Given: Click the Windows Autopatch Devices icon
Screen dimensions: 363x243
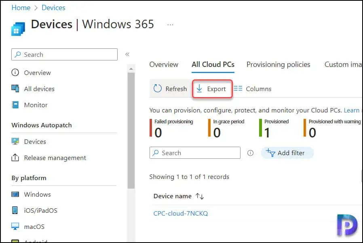Looking at the screenshot, I should click(x=15, y=141).
